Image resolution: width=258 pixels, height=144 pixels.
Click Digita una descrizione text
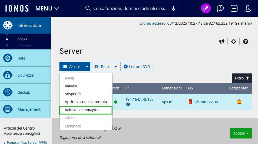pos(78,138)
